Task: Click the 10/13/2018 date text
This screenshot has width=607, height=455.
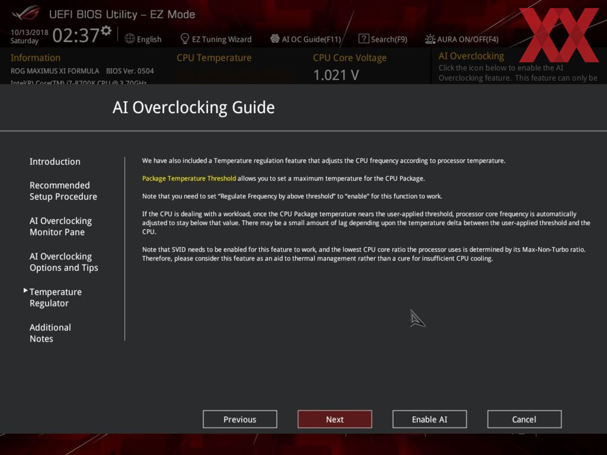Action: click(x=29, y=32)
